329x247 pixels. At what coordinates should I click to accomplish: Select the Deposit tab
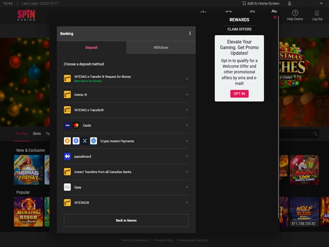tap(91, 47)
